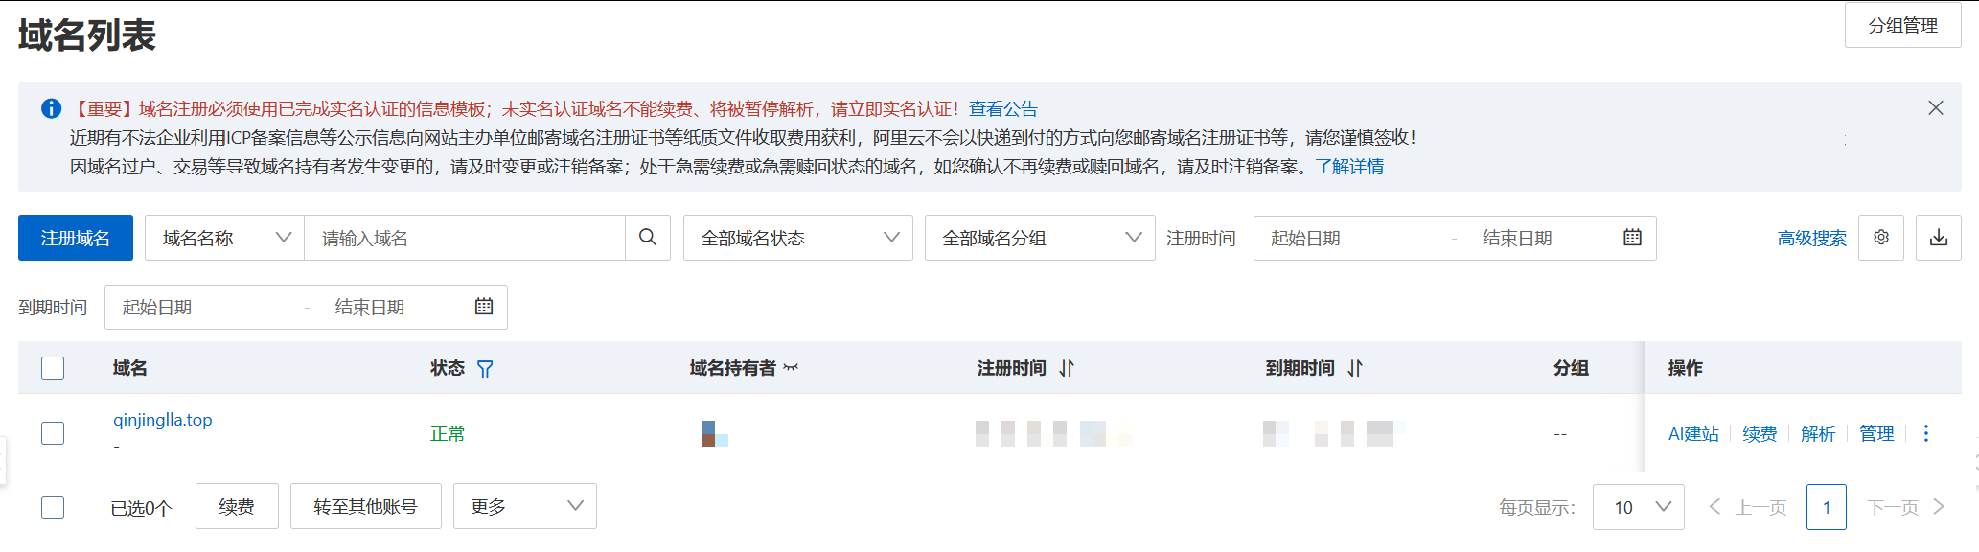
Task: Toggle 域名持有者 visibility eye icon
Action: 791,368
